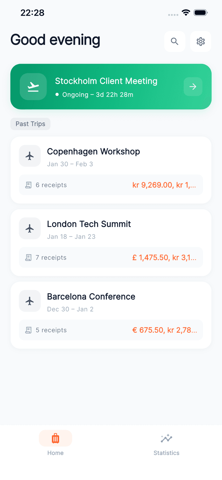Viewport: 222px width, 480px height.
Task: Open the Stockholm Client Meeting trip
Action: tap(106, 81)
